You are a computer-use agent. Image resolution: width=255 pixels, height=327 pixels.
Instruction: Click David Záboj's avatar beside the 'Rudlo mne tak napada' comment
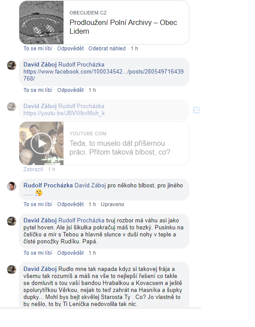(x=12, y=270)
